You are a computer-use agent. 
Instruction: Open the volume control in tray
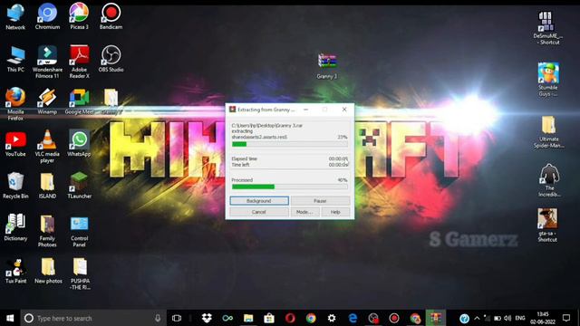[x=507, y=318]
